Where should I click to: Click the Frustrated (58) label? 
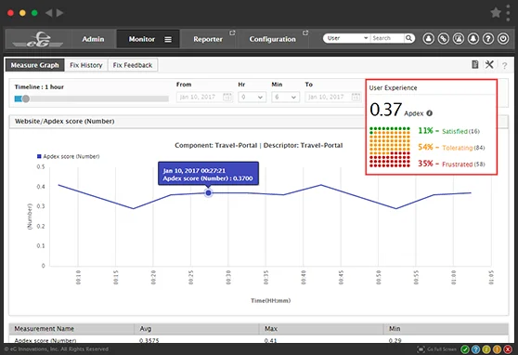pos(463,164)
